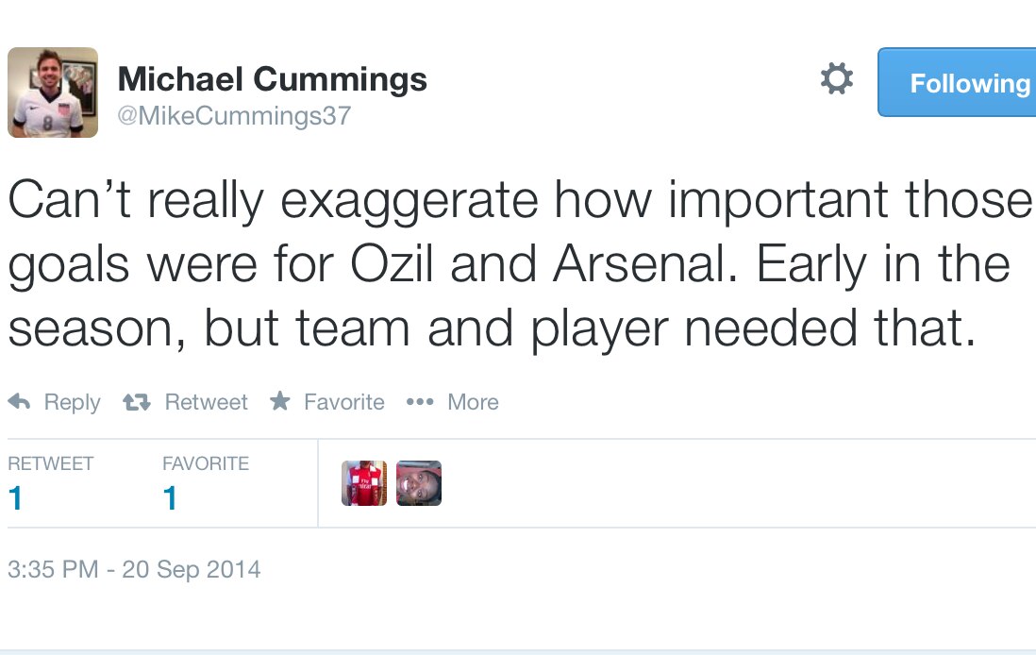Open the red Arsenal shirt user avatar
This screenshot has width=1036, height=655.
[x=364, y=483]
